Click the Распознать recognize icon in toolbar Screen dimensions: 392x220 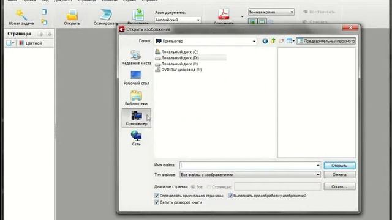click(138, 15)
